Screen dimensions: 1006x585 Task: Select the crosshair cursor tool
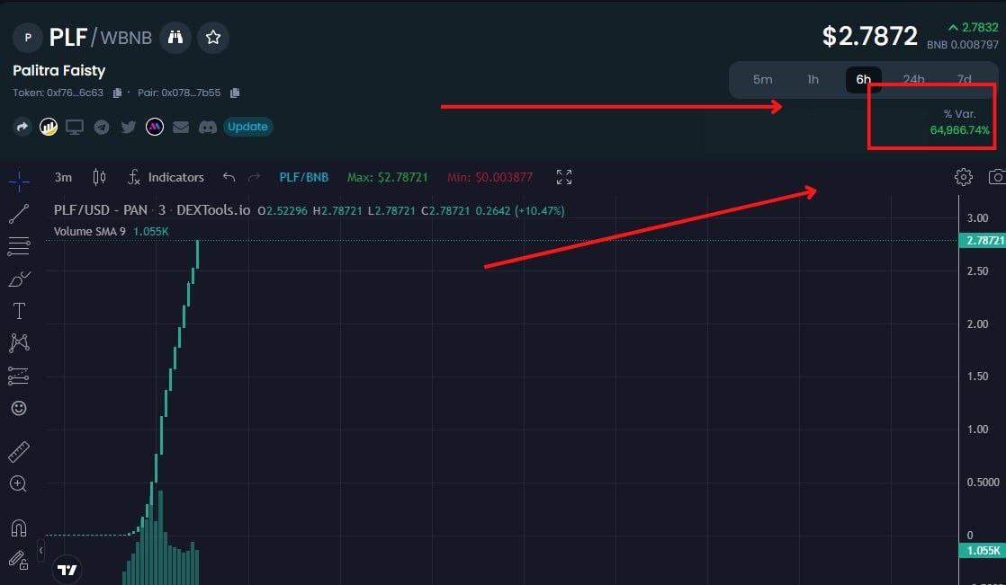click(19, 182)
